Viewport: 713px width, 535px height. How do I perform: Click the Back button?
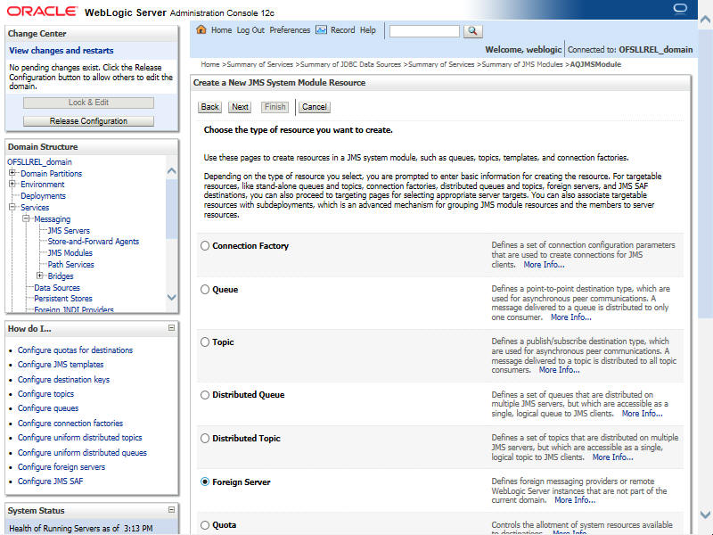209,107
